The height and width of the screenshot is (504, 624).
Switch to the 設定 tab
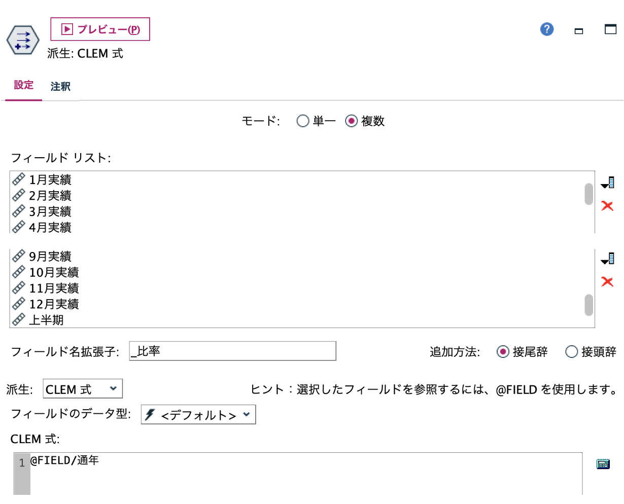(23, 86)
